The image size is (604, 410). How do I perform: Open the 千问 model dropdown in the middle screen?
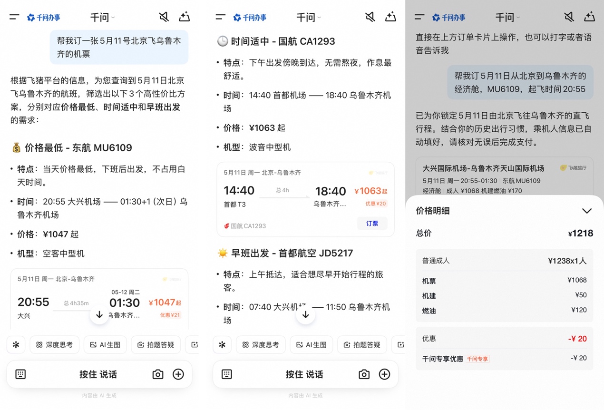308,18
